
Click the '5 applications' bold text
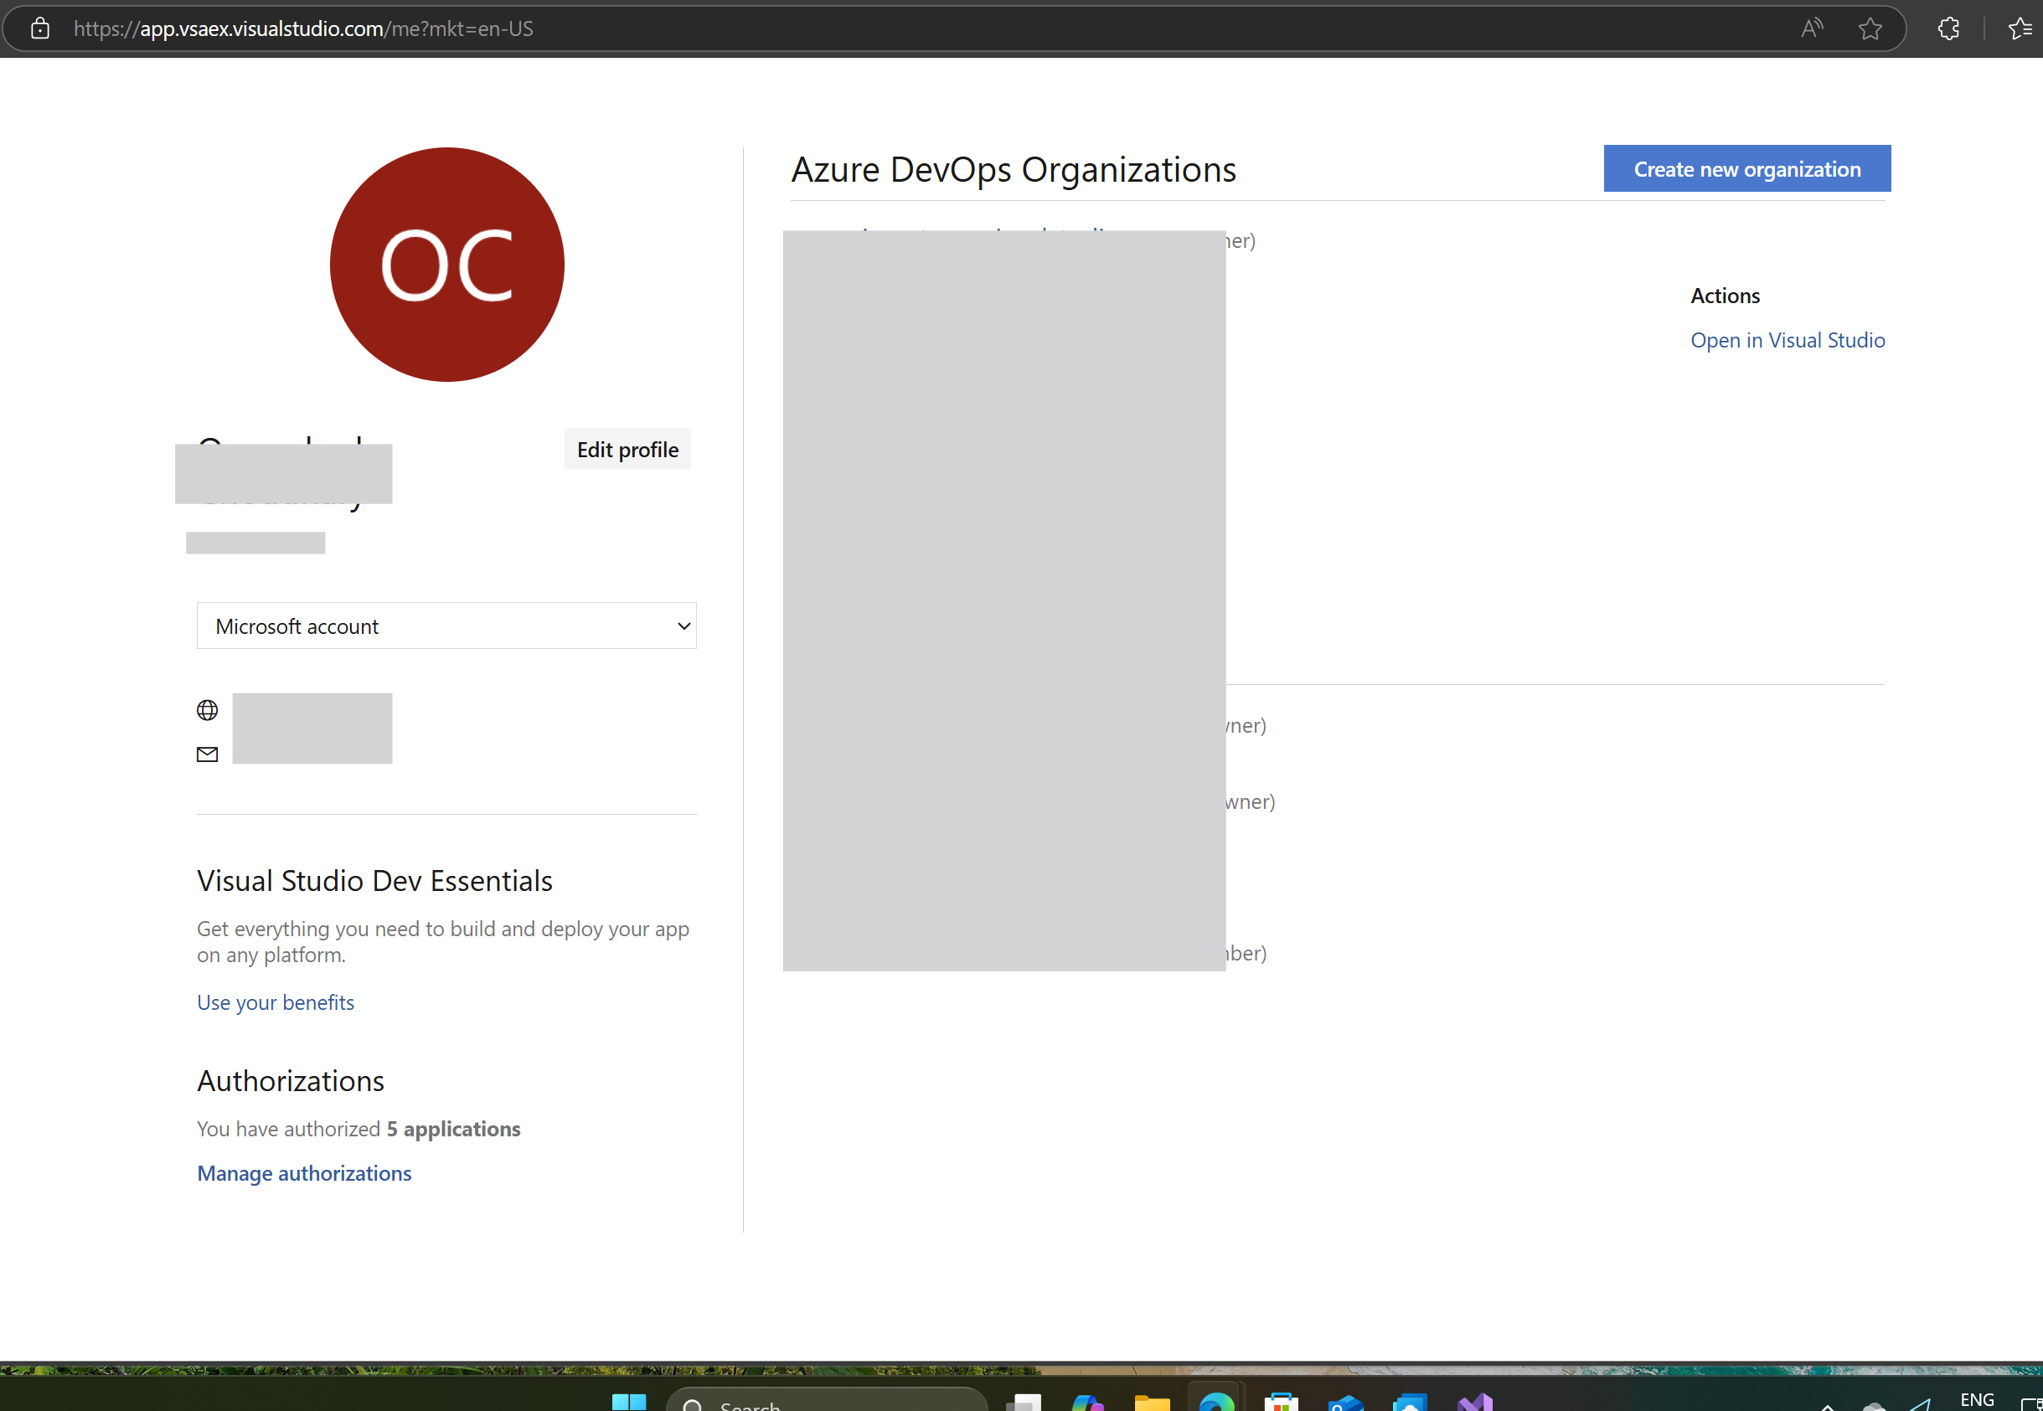tap(454, 1129)
